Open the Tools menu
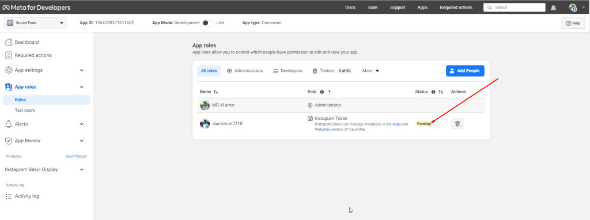The width and height of the screenshot is (590, 220). coord(373,7)
